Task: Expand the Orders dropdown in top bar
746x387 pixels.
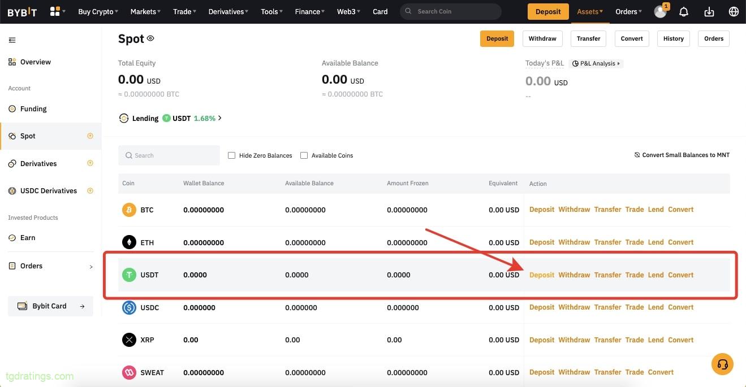Action: click(x=628, y=11)
